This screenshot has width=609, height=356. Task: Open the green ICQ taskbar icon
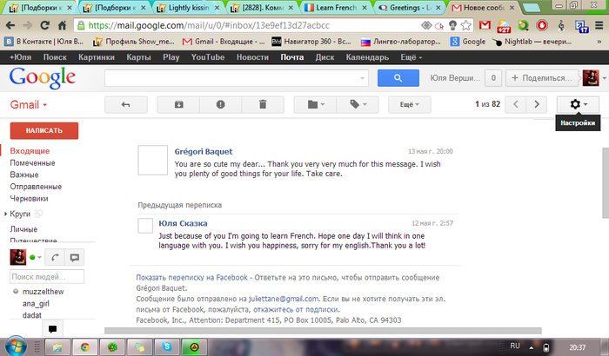[112, 346]
